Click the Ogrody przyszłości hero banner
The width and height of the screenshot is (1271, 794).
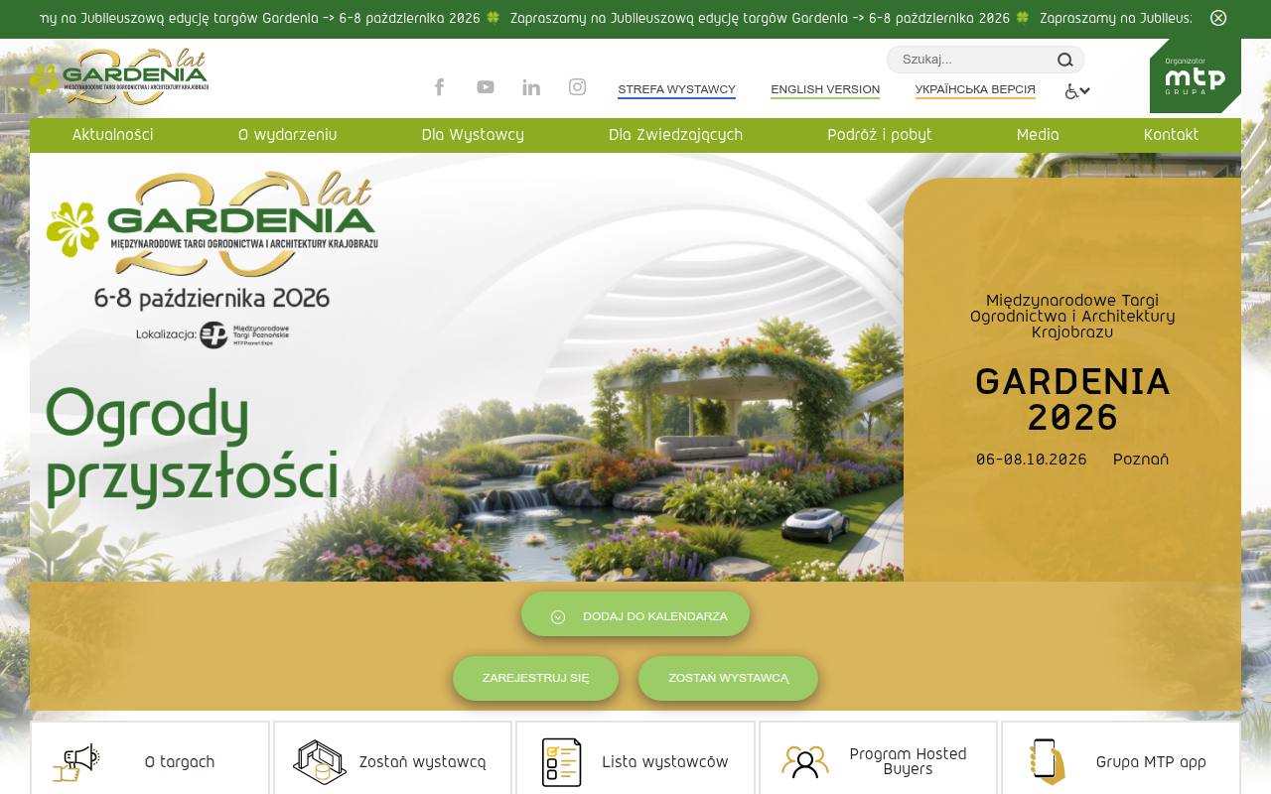click(x=467, y=367)
